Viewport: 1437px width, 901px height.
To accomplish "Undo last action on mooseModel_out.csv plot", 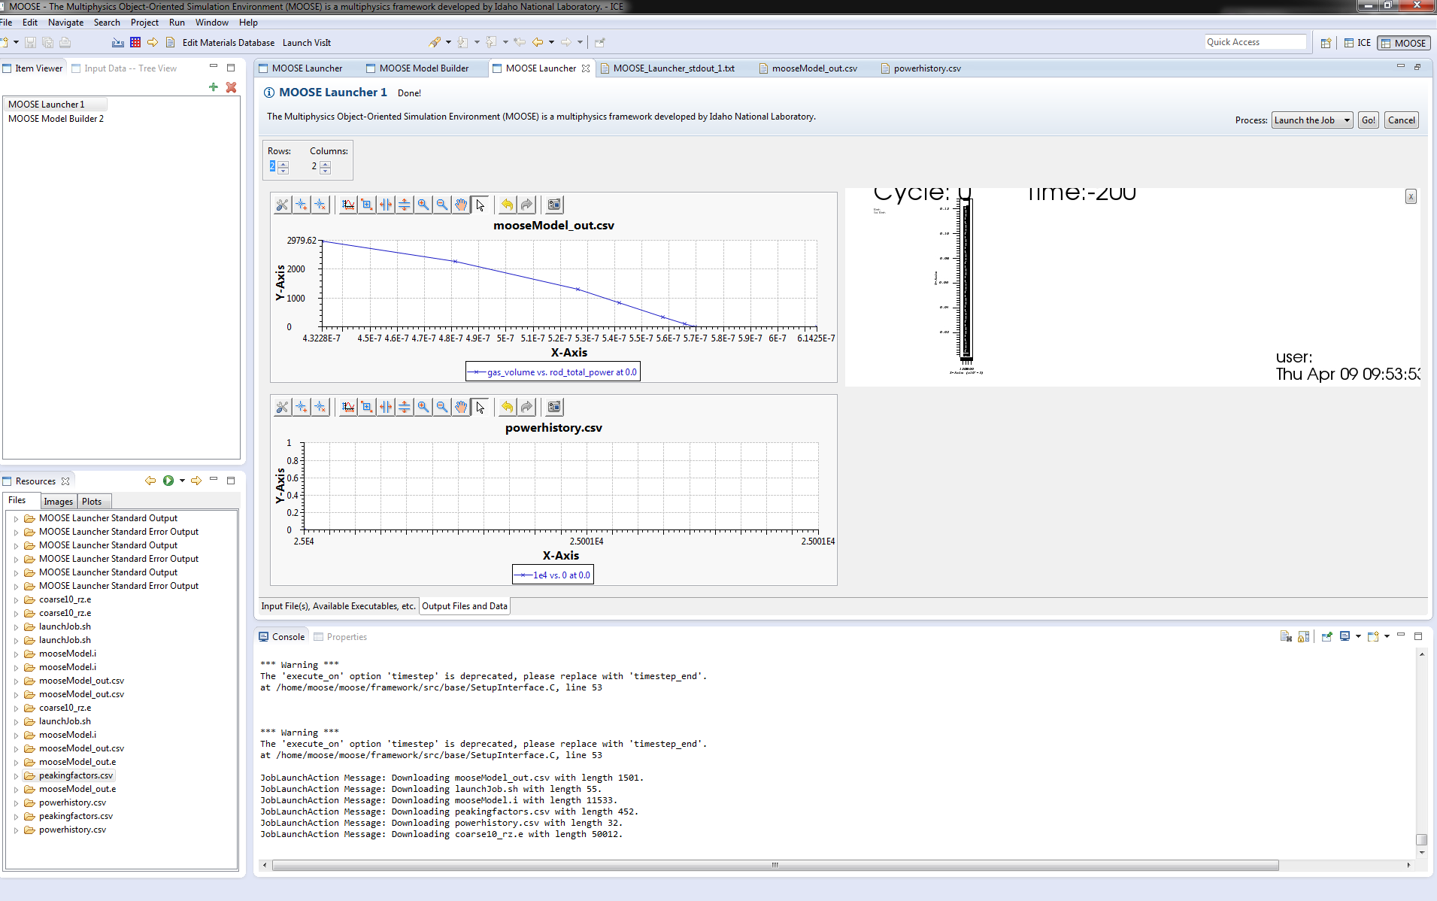I will coord(508,205).
